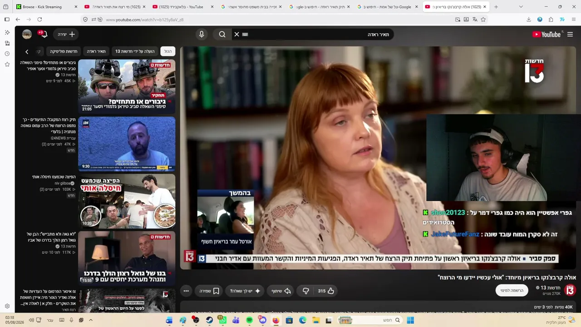
Task: Click the Ask (יש לך שאלה?) button
Action: tap(245, 291)
